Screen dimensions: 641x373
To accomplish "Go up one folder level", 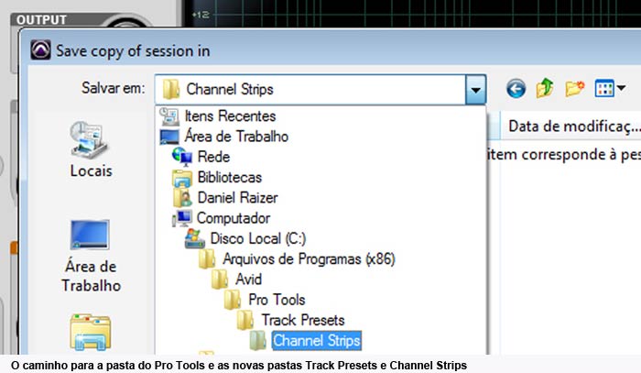I will tap(545, 88).
